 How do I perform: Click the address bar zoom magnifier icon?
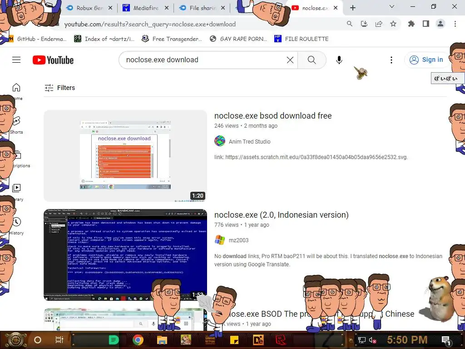350,24
